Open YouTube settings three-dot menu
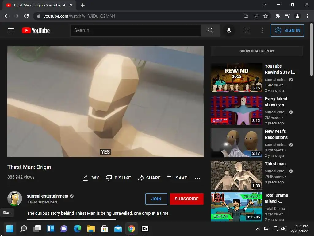Image resolution: width=314 pixels, height=236 pixels. coord(262,30)
